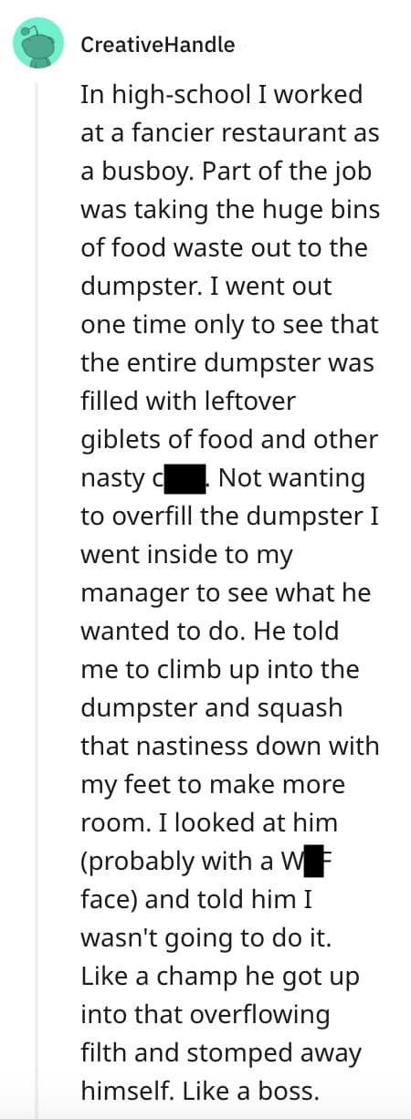
Task: Click the line 'of food waste out to the'
Action: coord(224,246)
